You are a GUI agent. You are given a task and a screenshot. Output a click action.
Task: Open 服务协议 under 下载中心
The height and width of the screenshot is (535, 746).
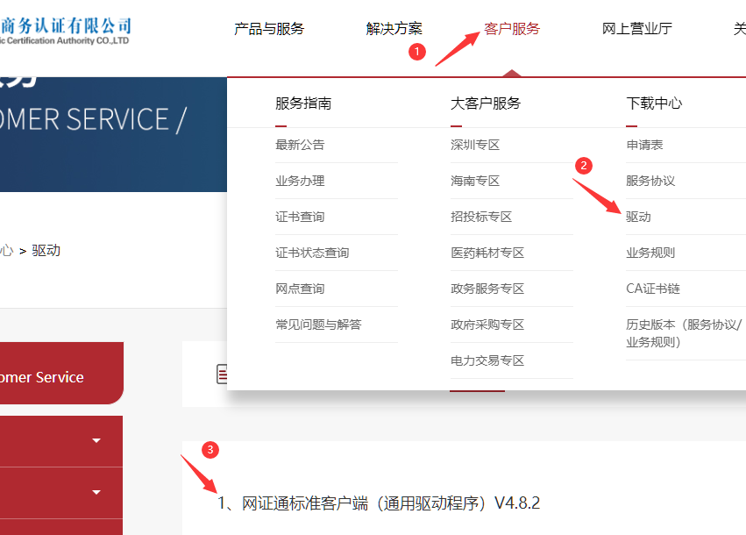[650, 181]
